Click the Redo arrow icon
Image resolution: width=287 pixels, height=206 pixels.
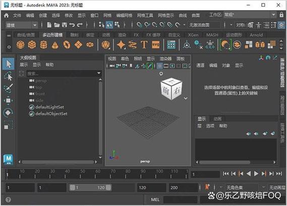(x=80, y=25)
